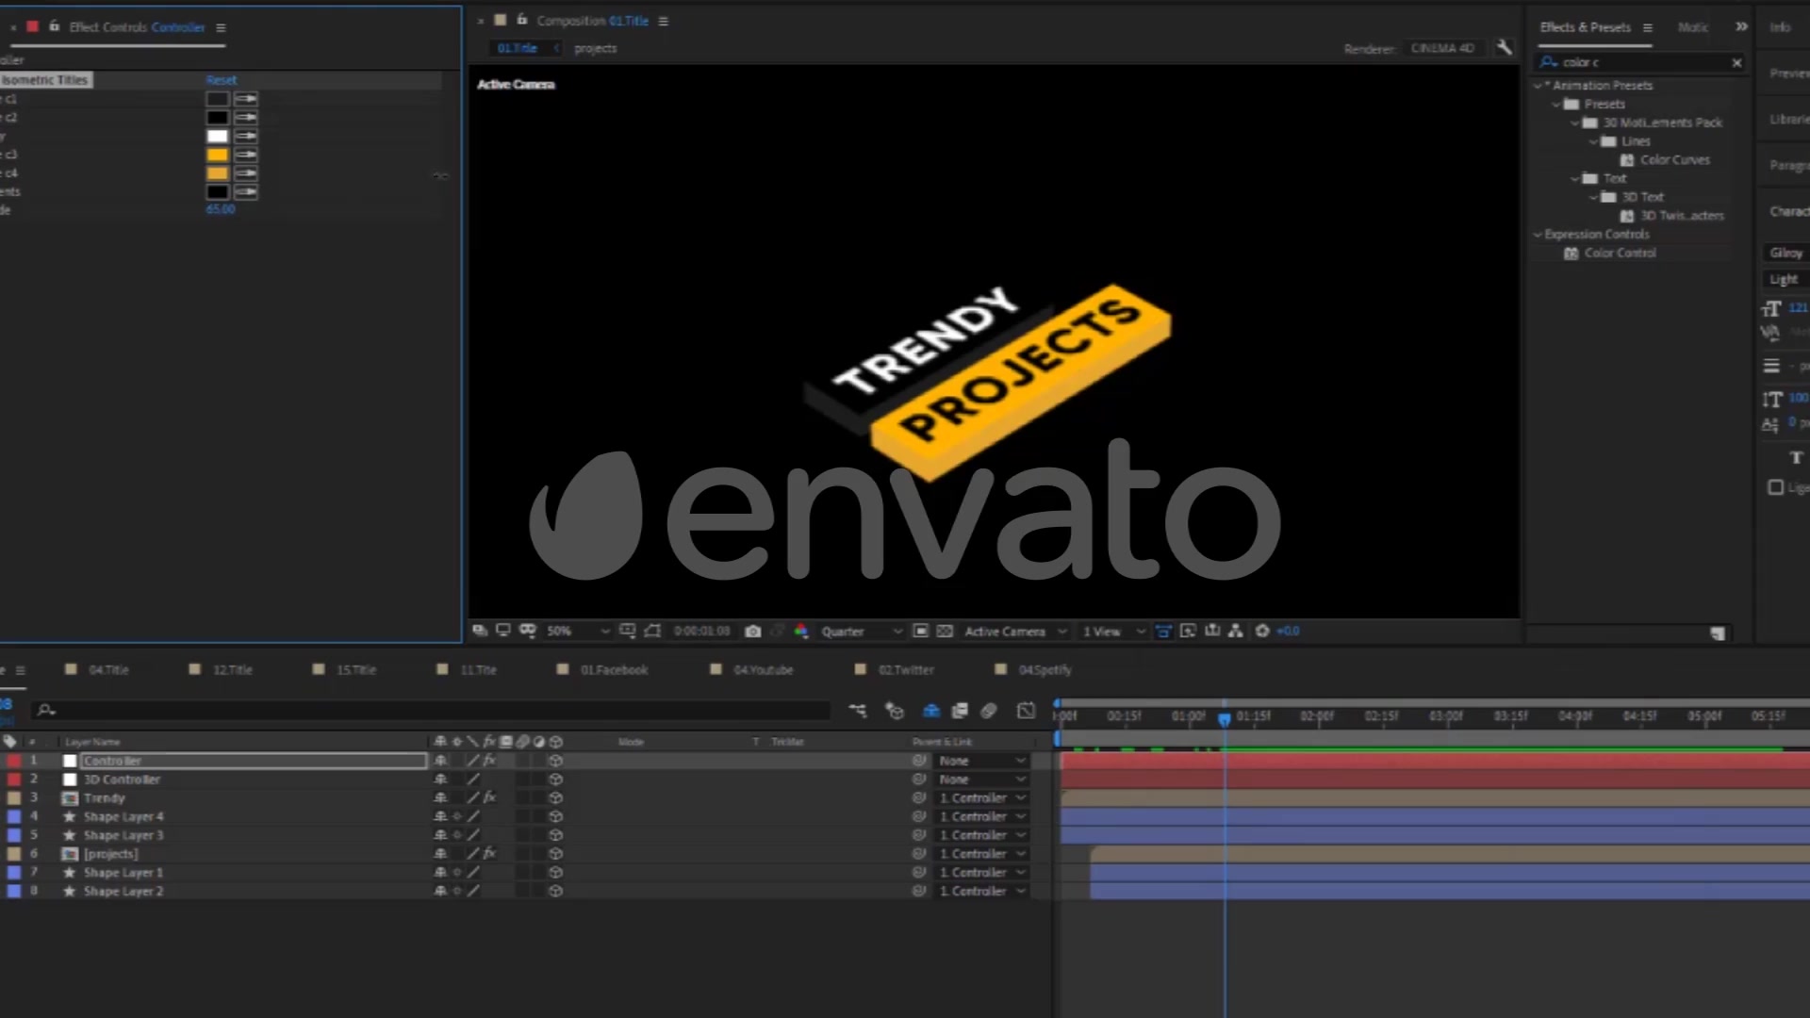Toggle 3D layer switch for Controller layer
1810x1018 pixels.
point(556,761)
